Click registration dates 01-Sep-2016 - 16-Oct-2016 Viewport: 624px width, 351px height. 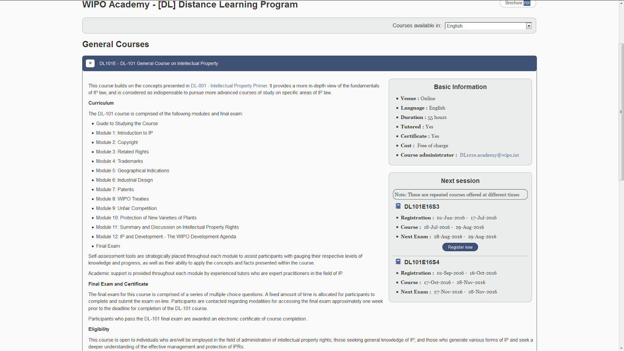[x=467, y=273]
